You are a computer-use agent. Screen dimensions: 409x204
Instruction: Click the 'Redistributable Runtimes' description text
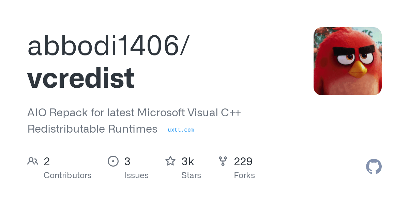[x=92, y=129]
